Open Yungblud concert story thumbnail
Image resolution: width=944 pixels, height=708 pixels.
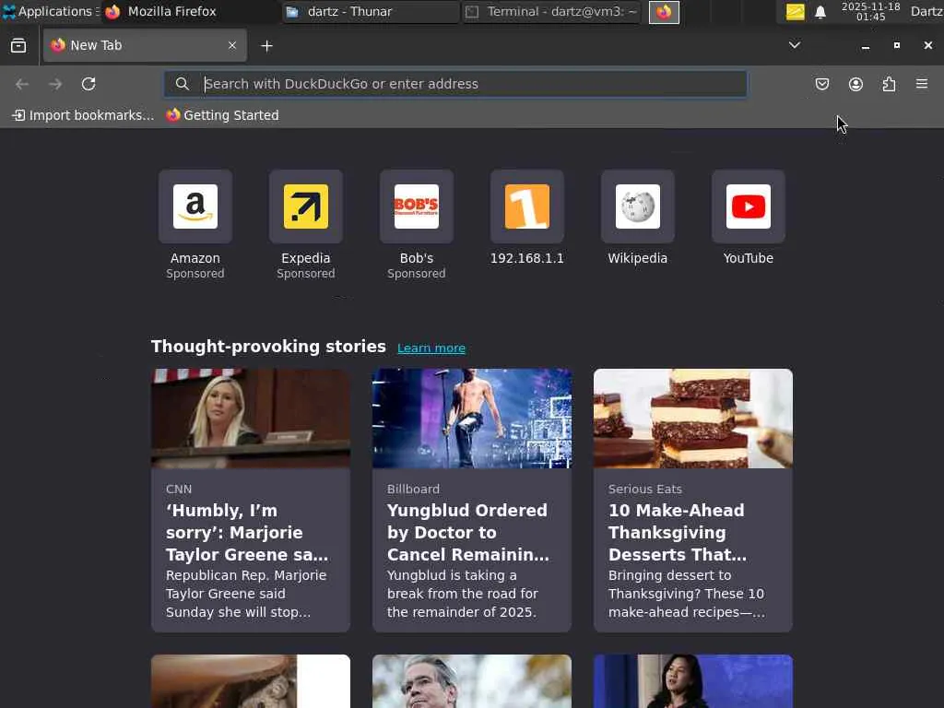[x=472, y=419]
